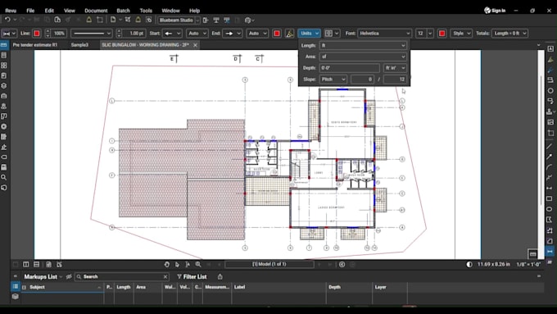The image size is (557, 314).
Task: Click the Layer column header
Action: coord(390,287)
